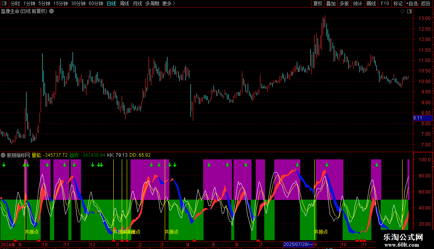This screenshot has height=249, width=434.
Task: Click the 2024年 label on date axis
Action: pos(8,244)
